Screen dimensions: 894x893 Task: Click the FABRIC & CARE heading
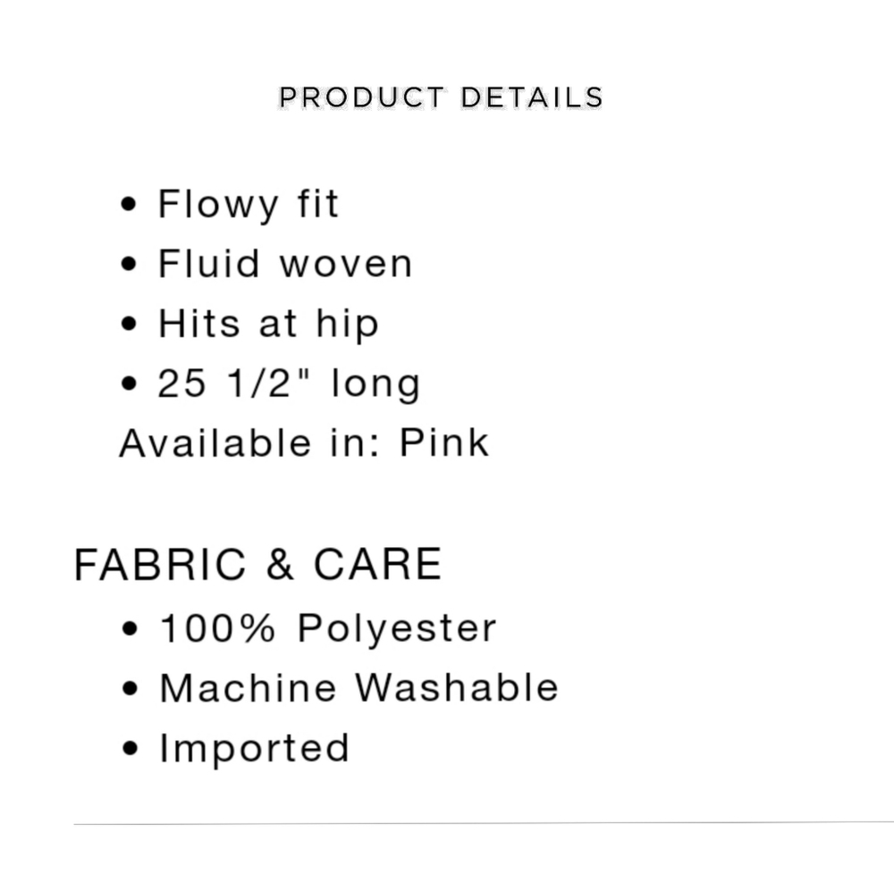pos(258,565)
